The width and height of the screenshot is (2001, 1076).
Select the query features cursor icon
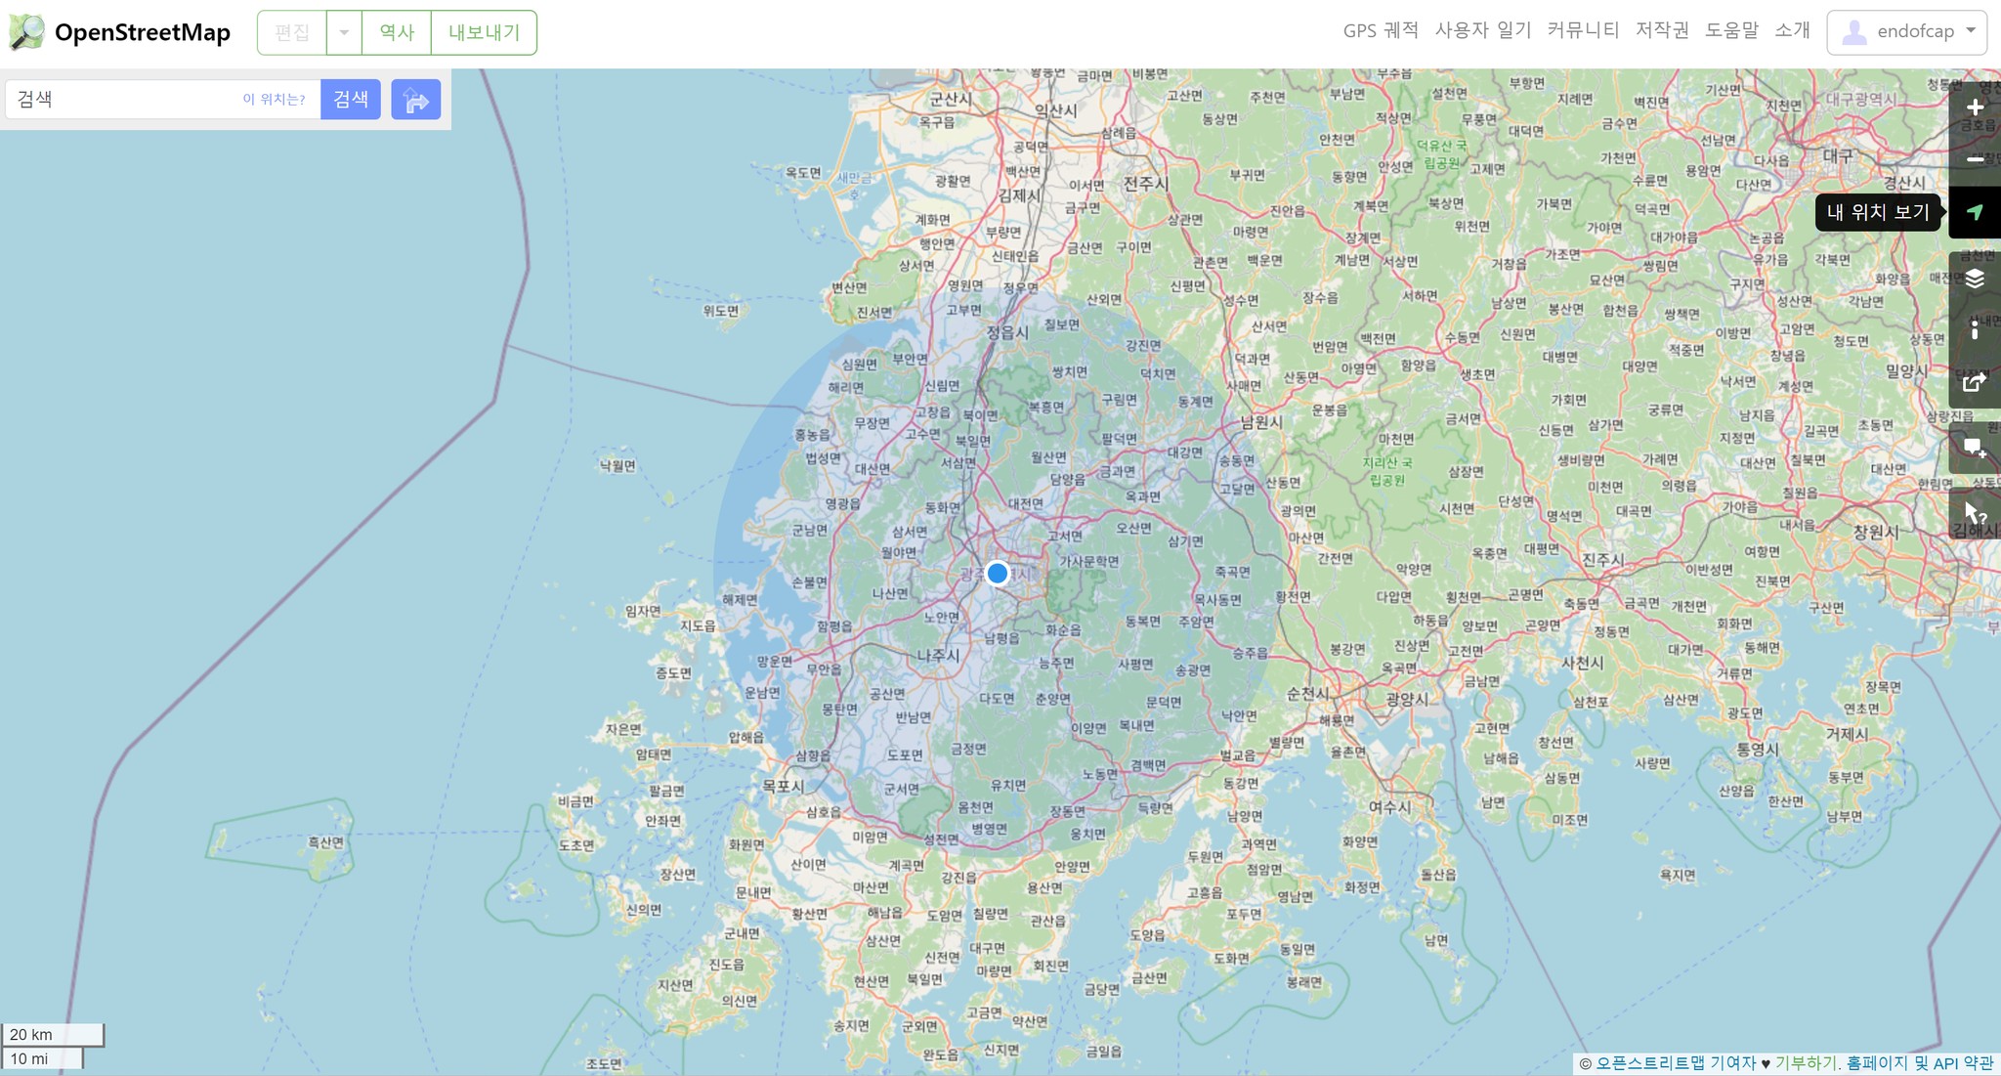1975,514
